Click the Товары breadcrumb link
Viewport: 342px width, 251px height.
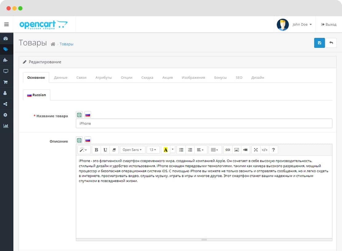pyautogui.click(x=66, y=44)
